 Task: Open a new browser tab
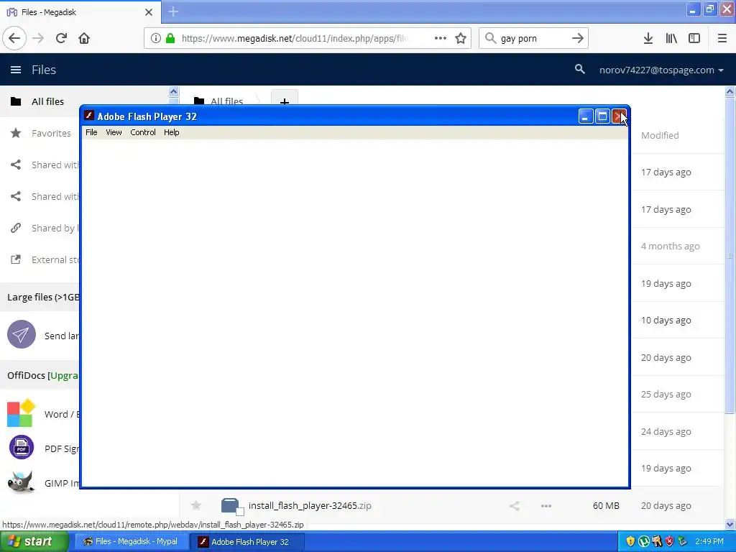(x=173, y=11)
